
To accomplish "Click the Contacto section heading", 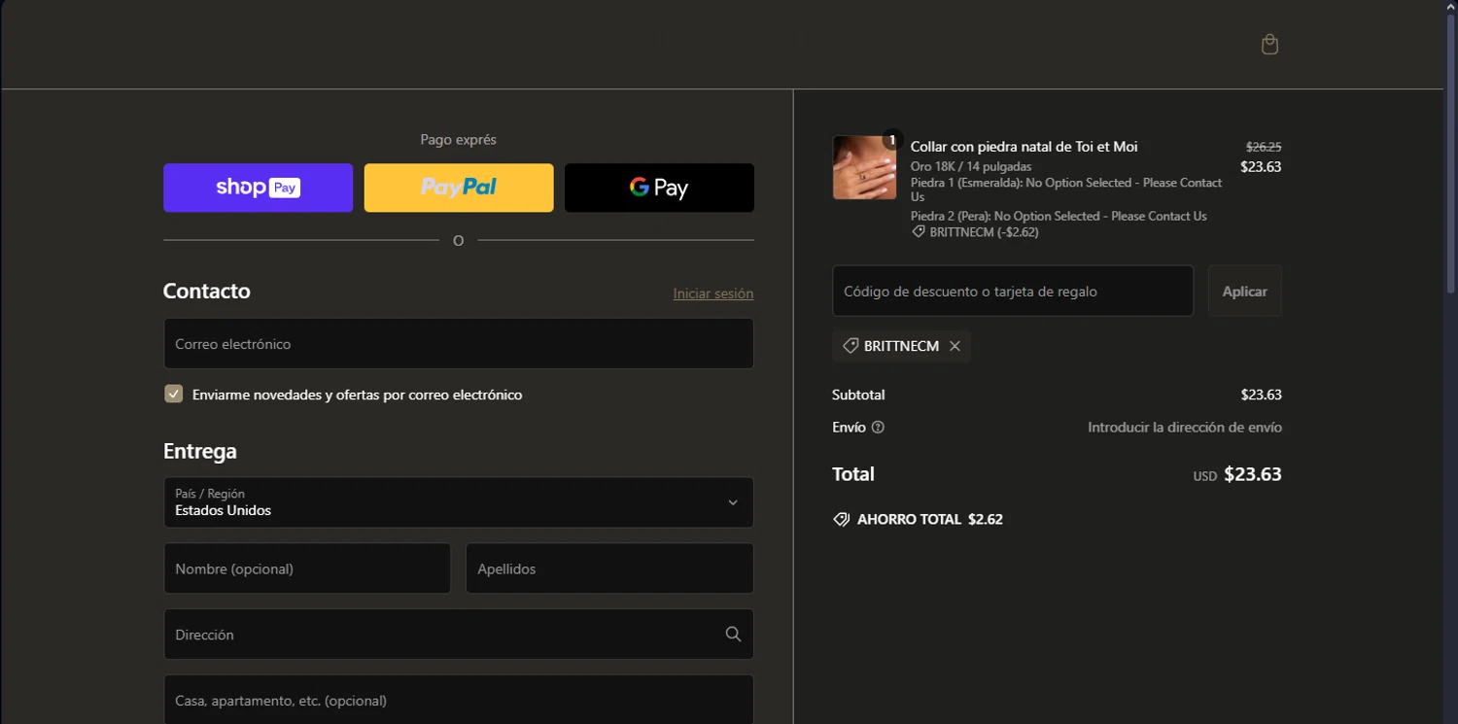I will (x=207, y=292).
